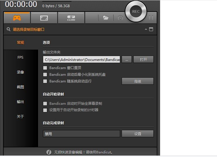
Task: Browse for output folder with ... button
Action: (127, 59)
